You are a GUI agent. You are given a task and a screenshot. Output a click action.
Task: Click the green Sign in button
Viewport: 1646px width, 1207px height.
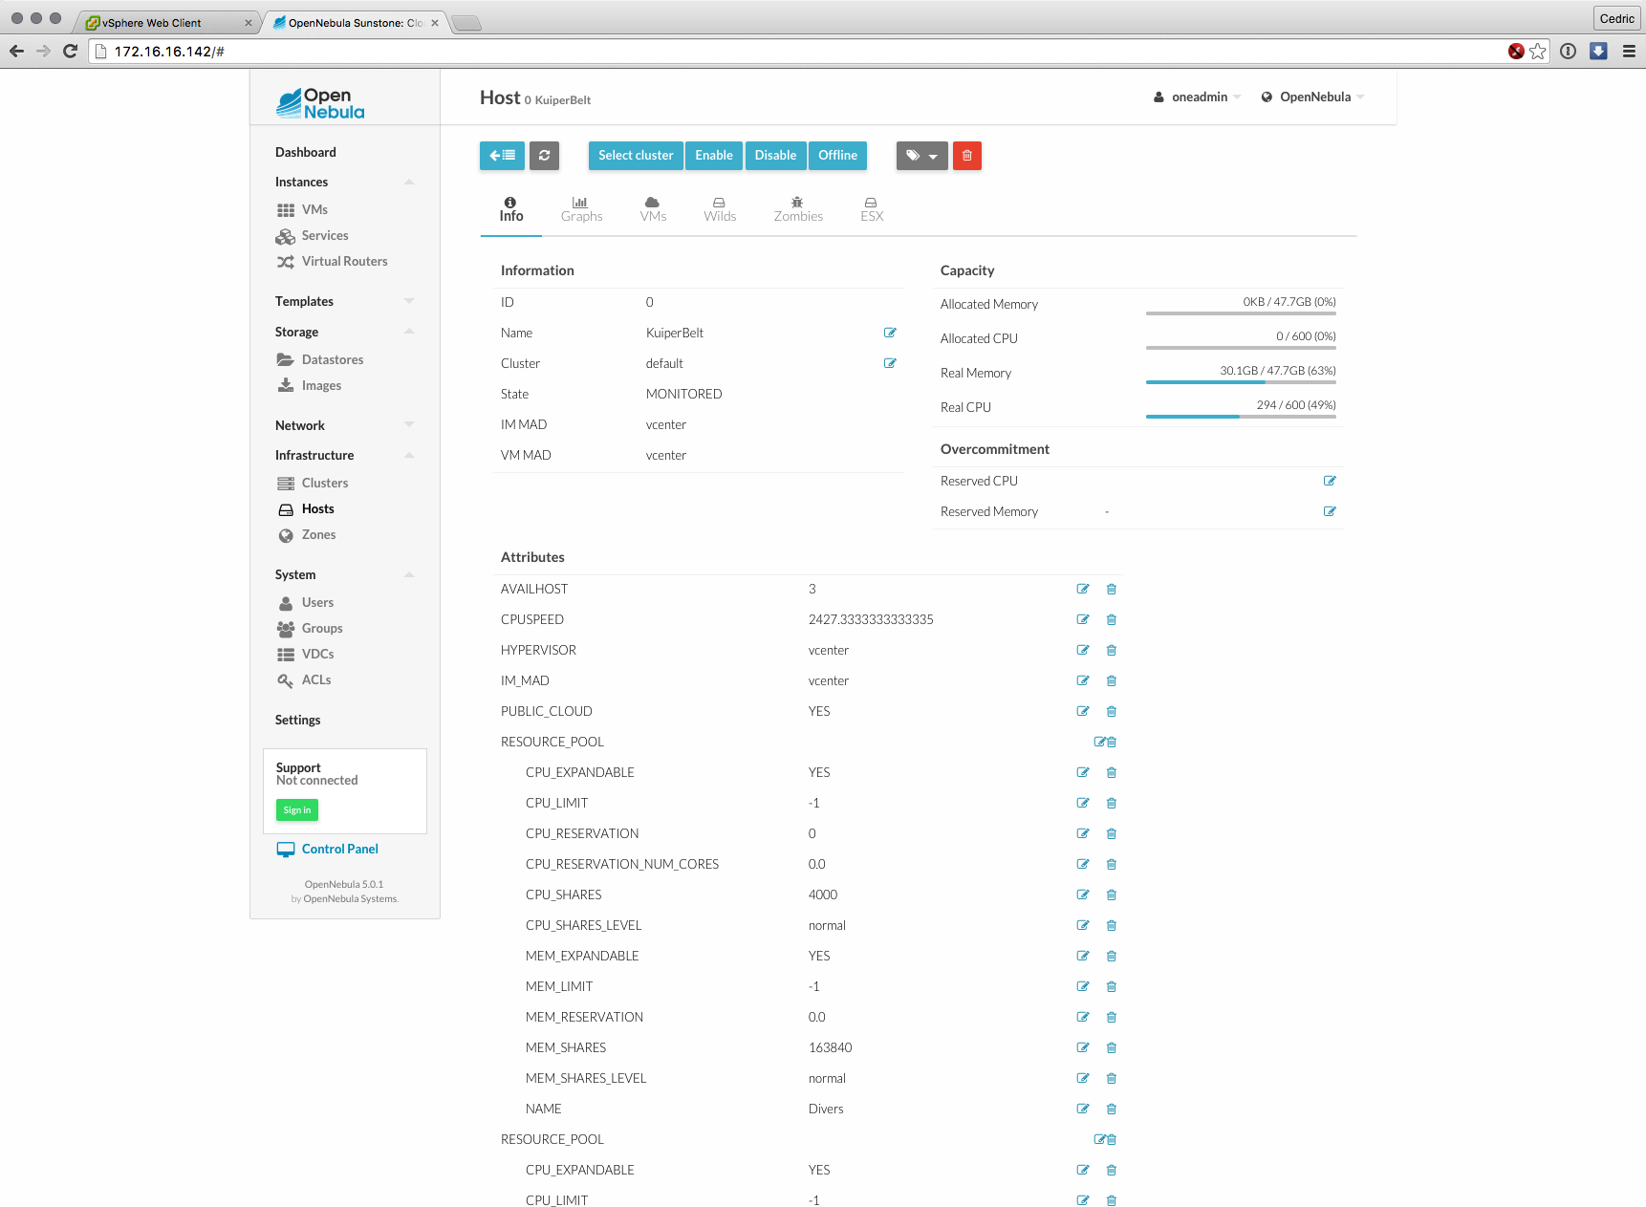click(x=297, y=810)
